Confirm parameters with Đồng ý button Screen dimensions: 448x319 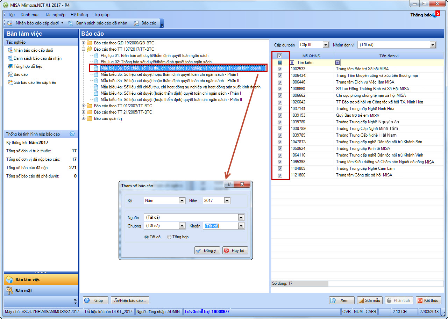[x=207, y=251]
